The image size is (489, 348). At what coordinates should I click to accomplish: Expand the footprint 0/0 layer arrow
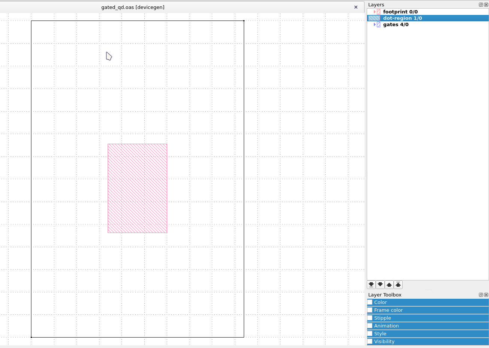(x=375, y=12)
